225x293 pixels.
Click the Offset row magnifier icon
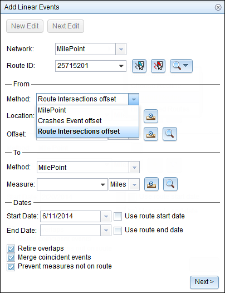click(x=170, y=134)
